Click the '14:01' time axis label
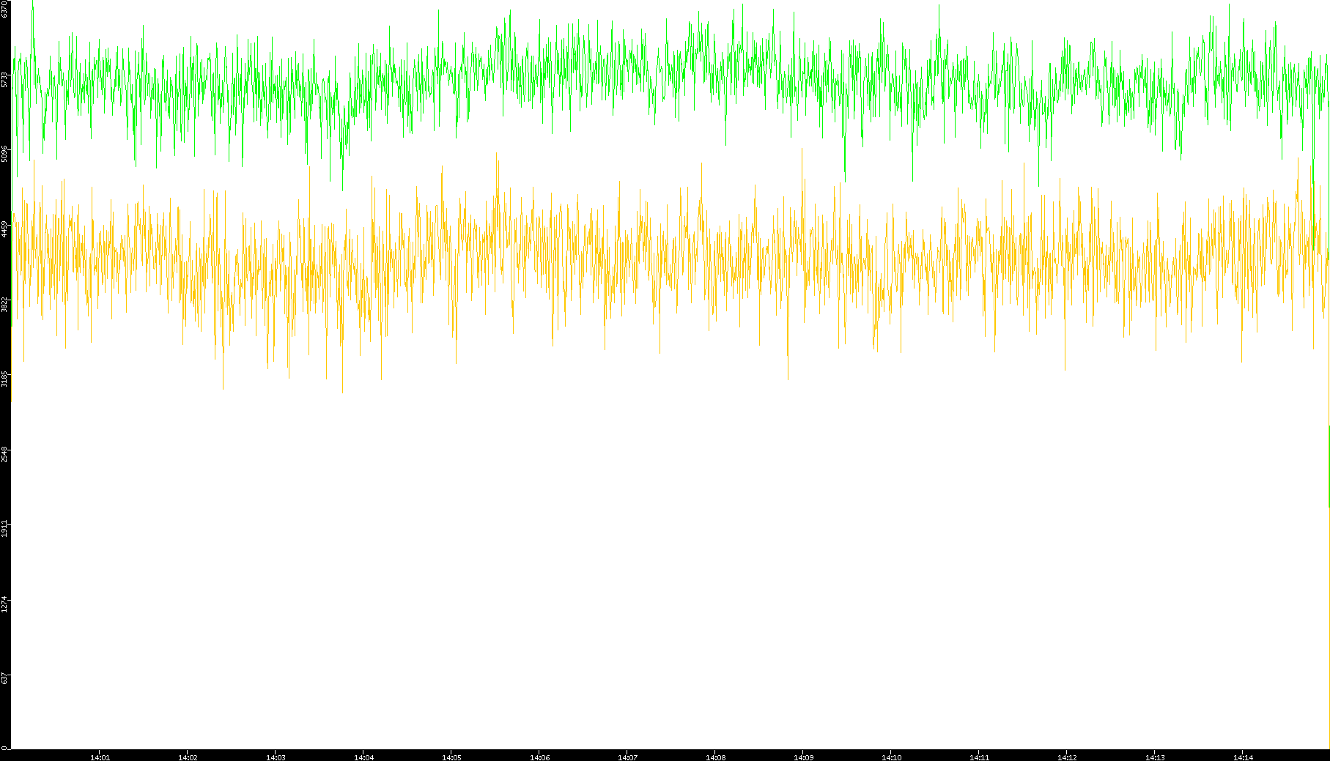 [x=100, y=757]
